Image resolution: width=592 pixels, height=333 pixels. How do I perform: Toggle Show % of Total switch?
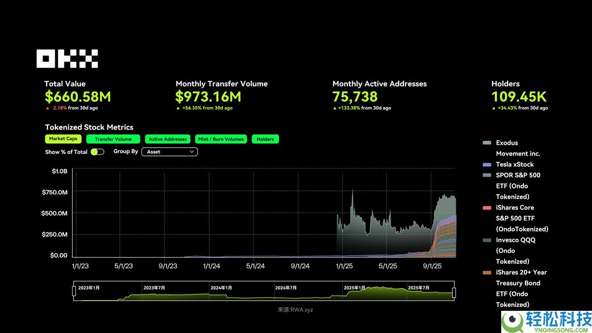coord(97,152)
